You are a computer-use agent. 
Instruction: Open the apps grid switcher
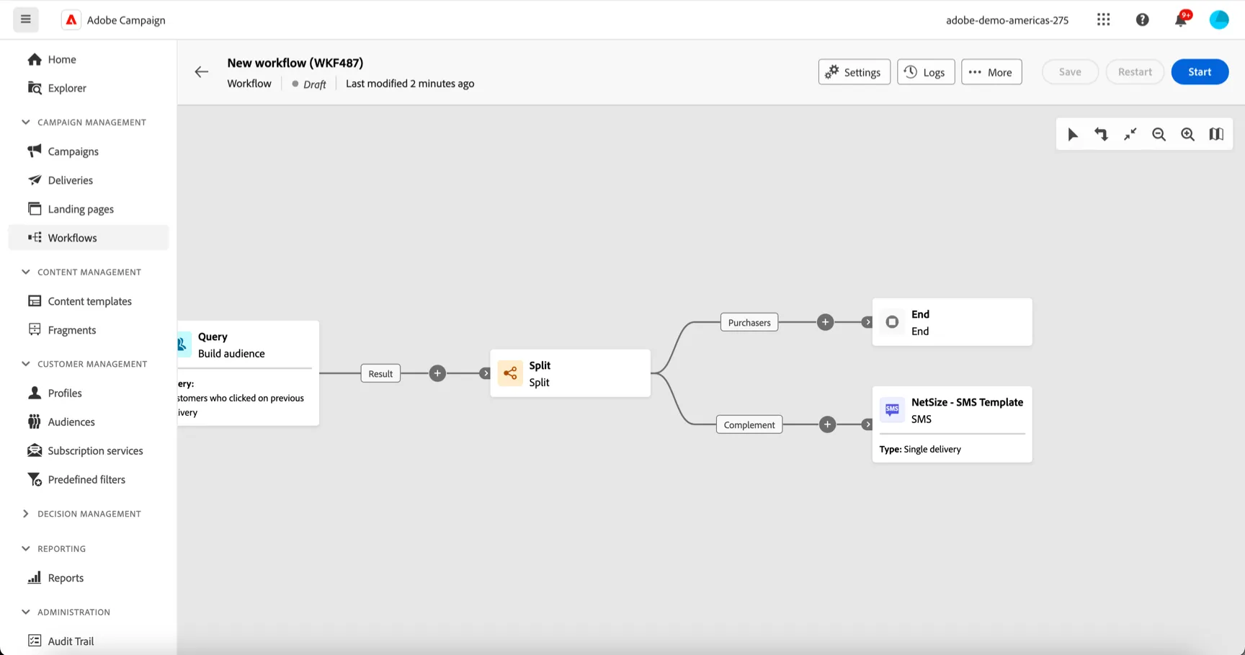coord(1103,19)
